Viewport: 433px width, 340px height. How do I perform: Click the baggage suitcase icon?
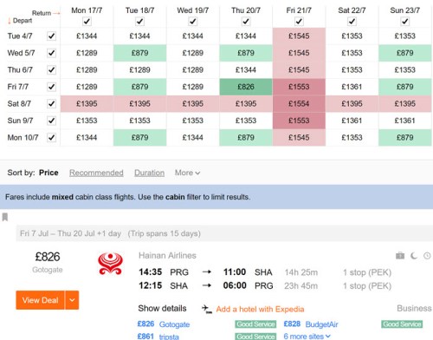pos(400,256)
